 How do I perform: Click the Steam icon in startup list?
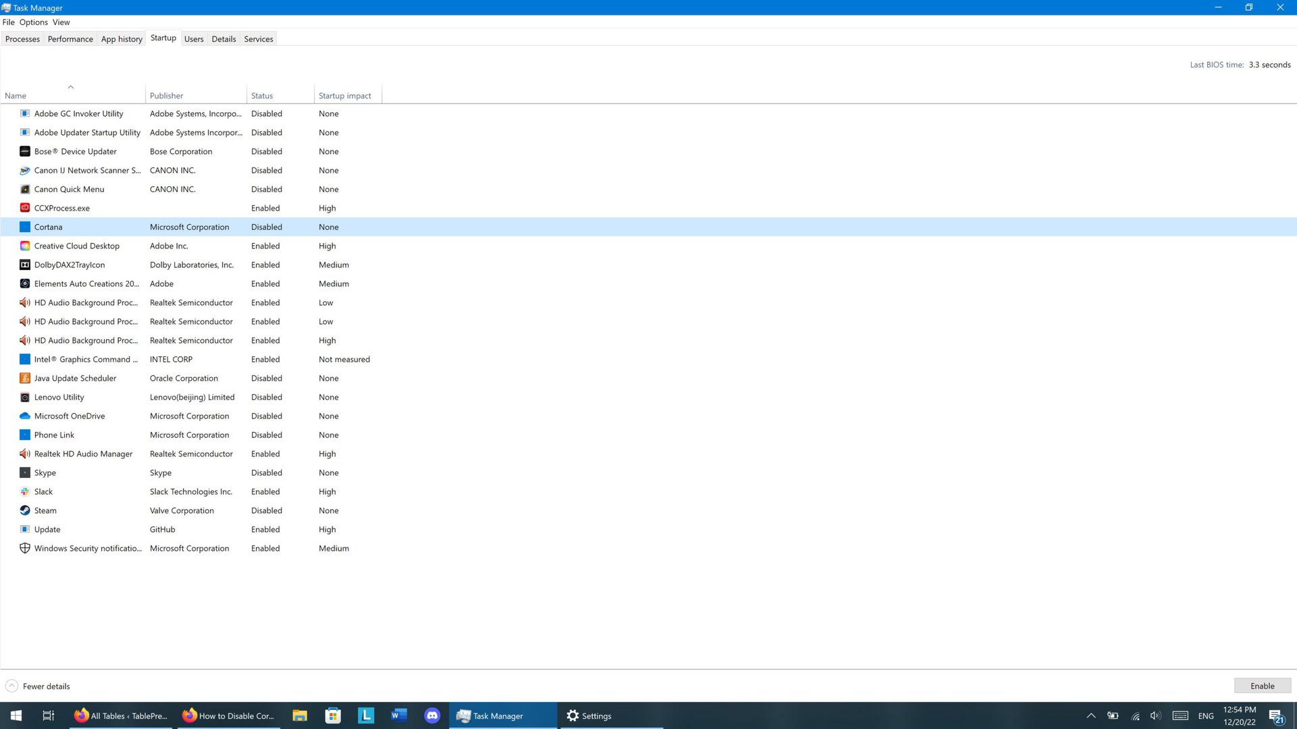(x=25, y=510)
